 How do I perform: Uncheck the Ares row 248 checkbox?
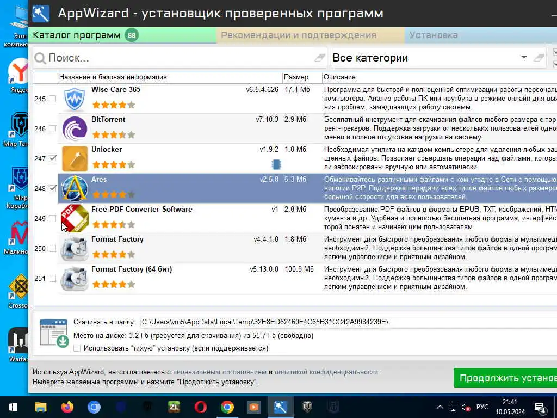53,188
